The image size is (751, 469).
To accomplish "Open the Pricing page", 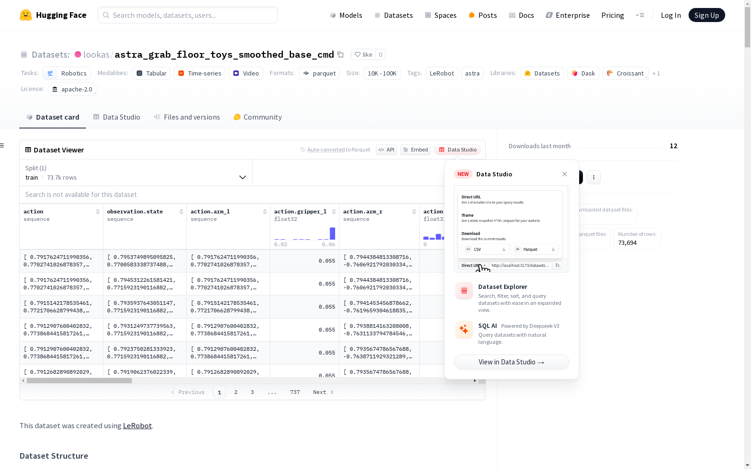I will click(613, 15).
